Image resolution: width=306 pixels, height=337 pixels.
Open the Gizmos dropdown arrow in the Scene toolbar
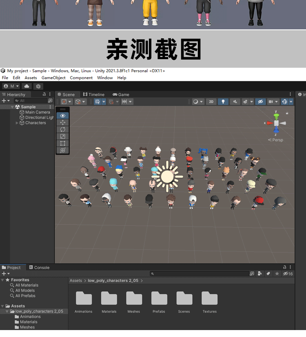pos(290,102)
